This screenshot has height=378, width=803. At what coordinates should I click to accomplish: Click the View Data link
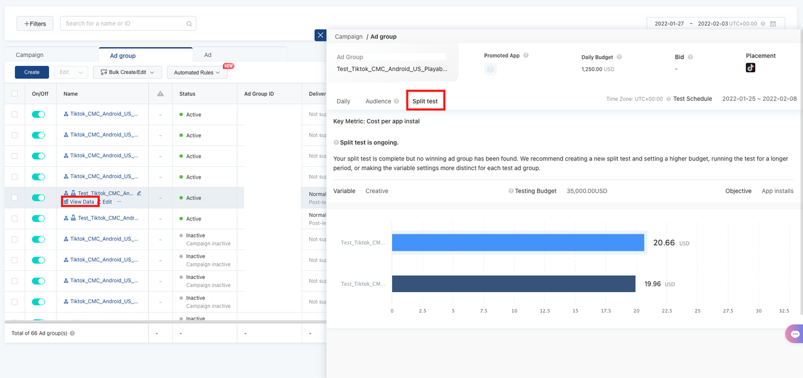coord(80,202)
